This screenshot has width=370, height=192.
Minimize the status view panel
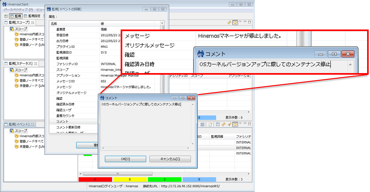(245, 22)
